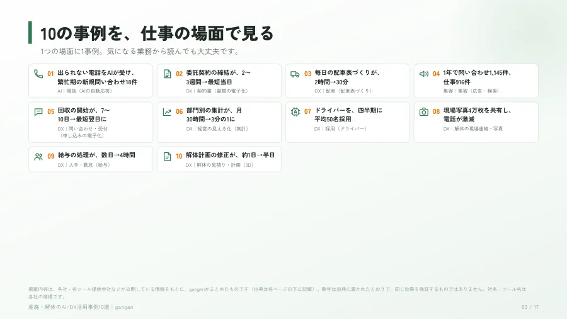Click the document icon on card 10

point(167,157)
